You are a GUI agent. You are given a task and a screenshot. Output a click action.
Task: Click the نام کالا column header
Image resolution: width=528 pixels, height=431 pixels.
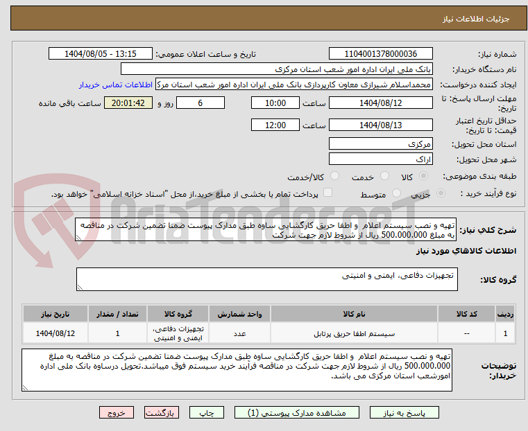pyautogui.click(x=354, y=314)
